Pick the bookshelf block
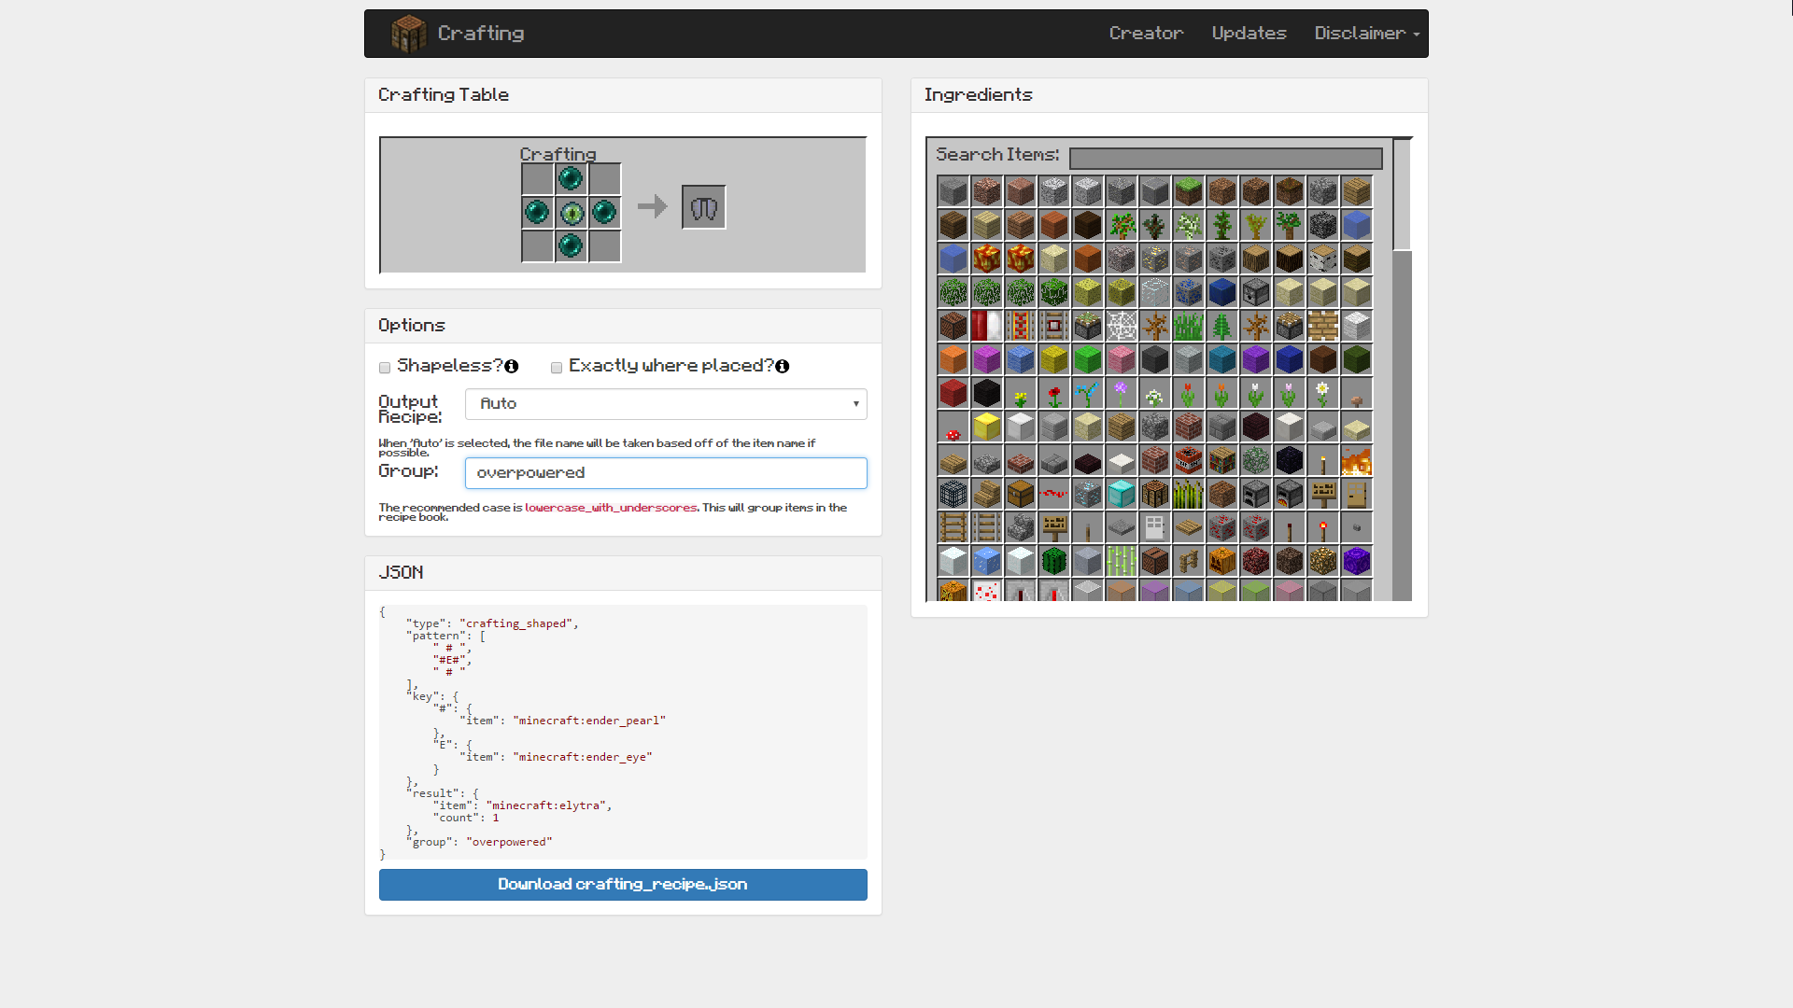Screen dimensions: 1793x1008 1221,460
